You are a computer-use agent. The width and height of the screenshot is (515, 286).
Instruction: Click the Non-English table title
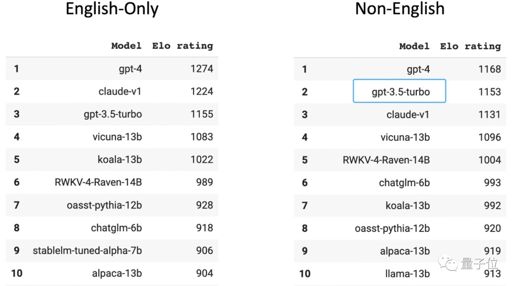[400, 9]
